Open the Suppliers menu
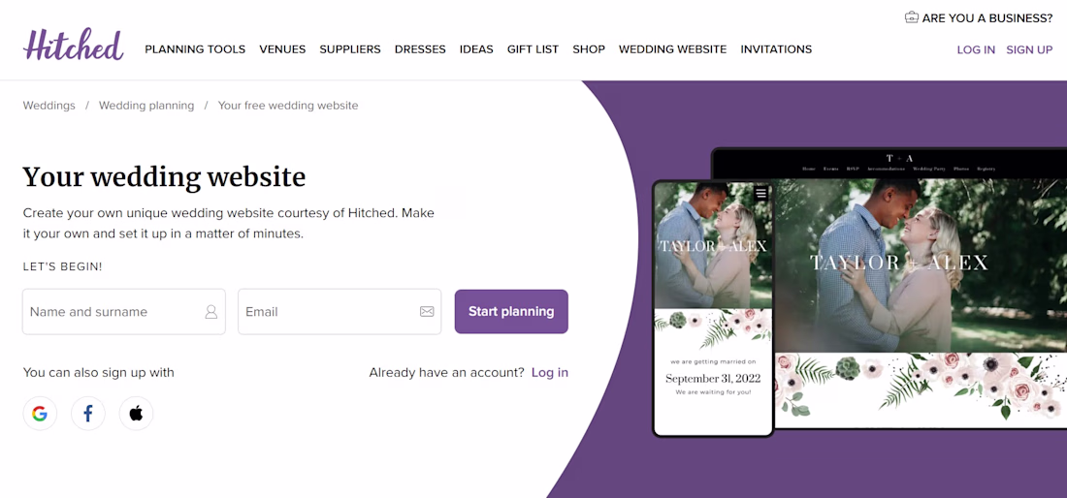Screen dimensions: 1067x498 point(350,49)
